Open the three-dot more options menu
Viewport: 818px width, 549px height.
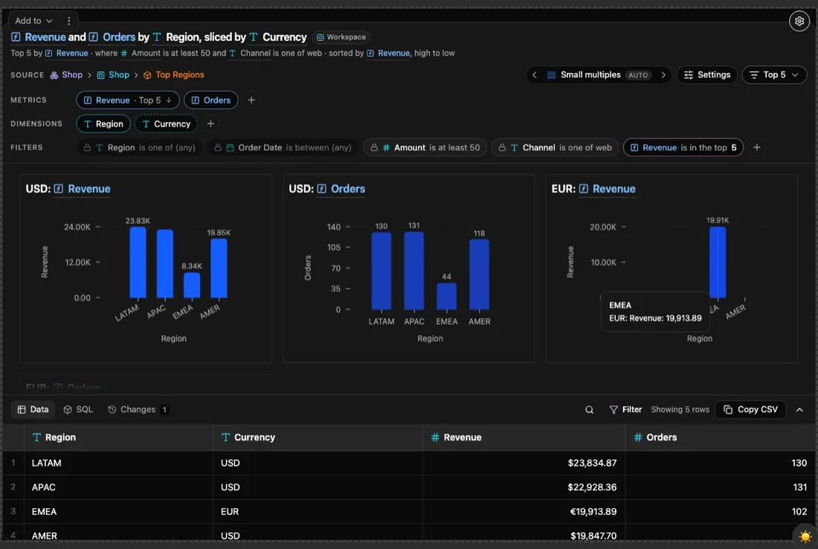[69, 21]
